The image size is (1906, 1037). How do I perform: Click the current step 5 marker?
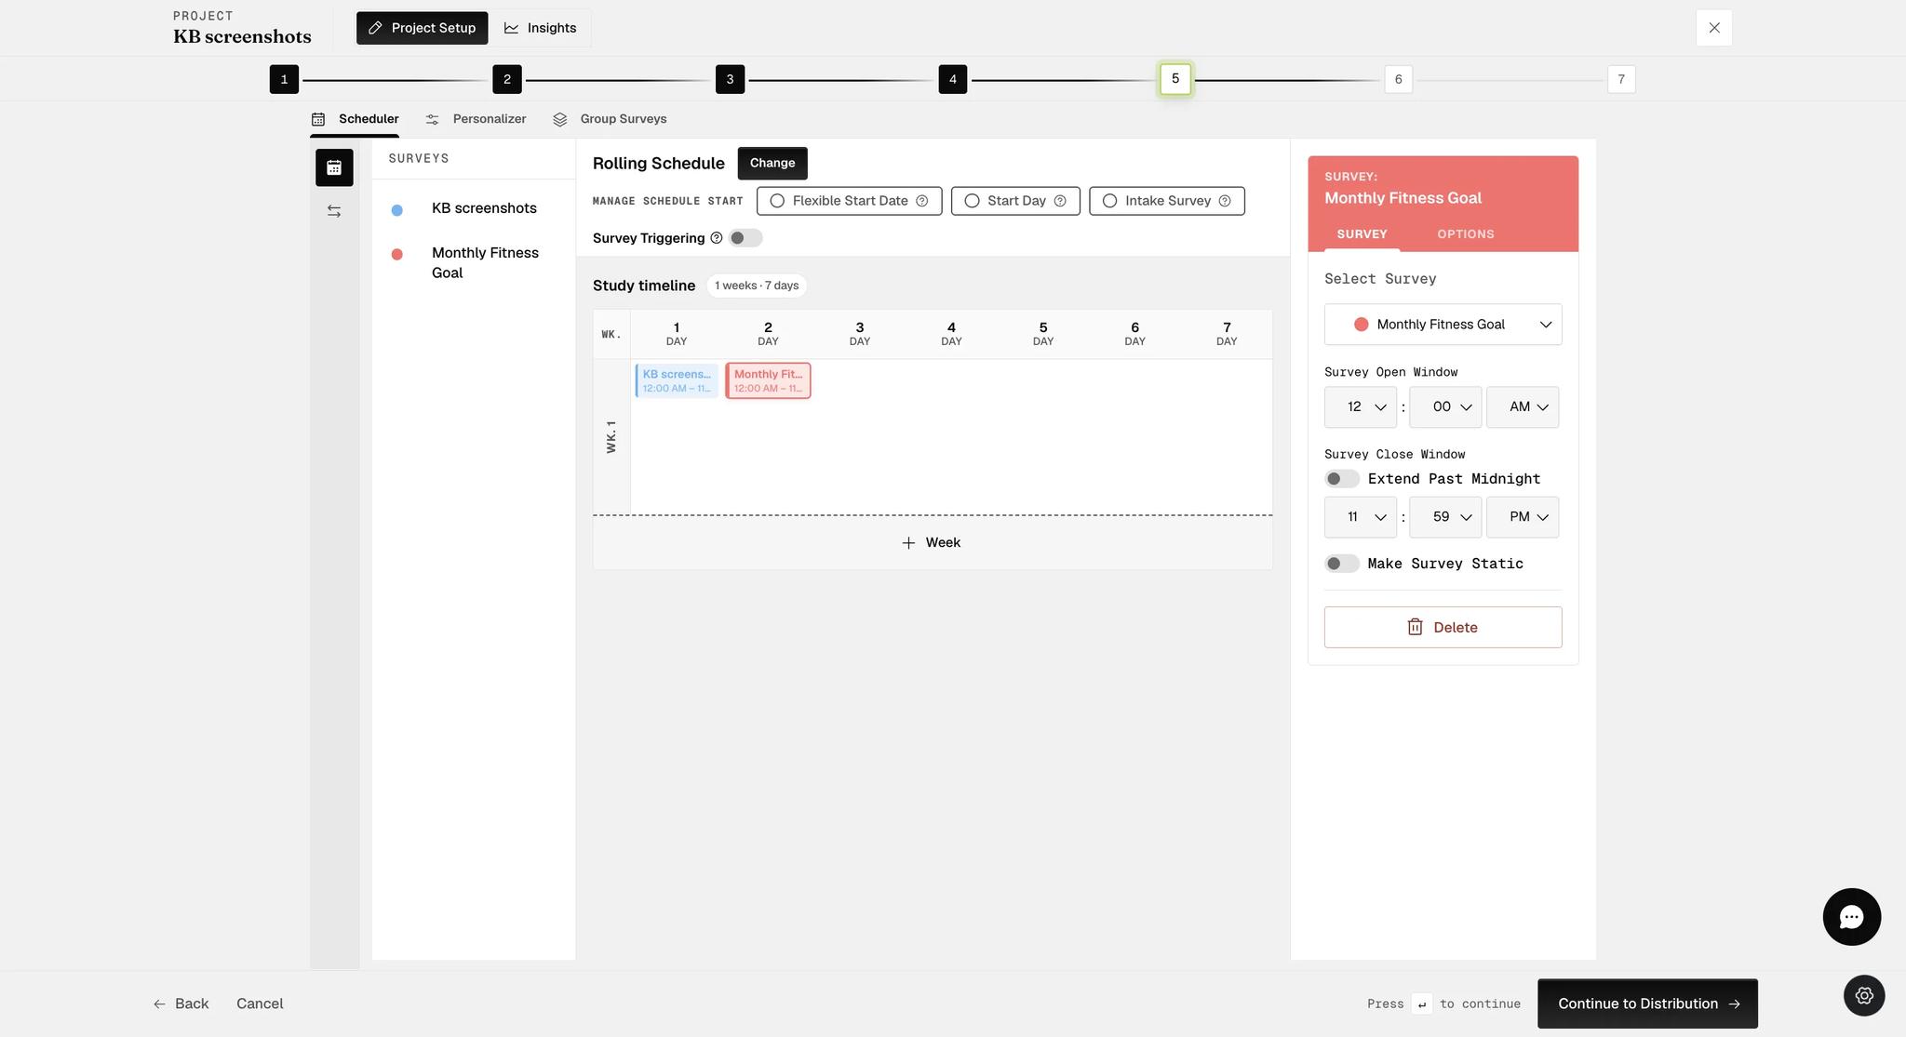pos(1175,79)
